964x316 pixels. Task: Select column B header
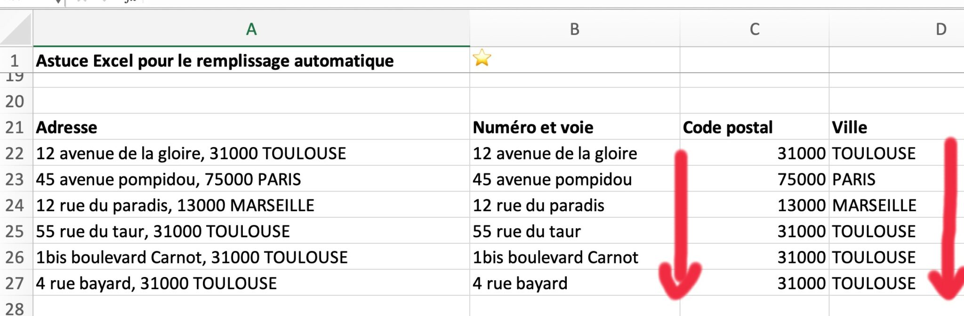click(x=574, y=30)
